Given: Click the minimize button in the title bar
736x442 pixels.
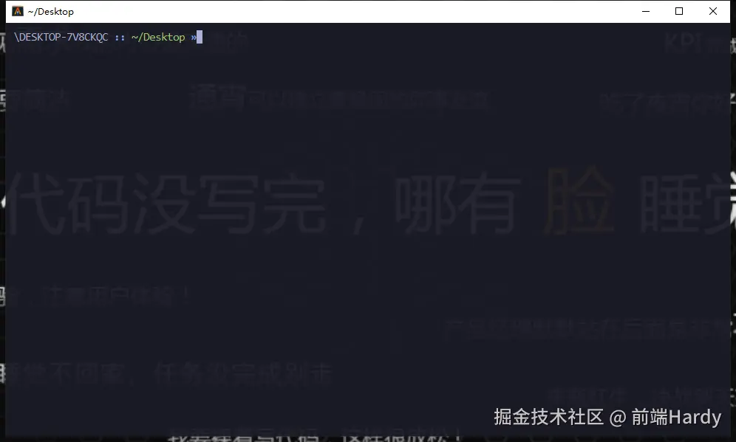Looking at the screenshot, I should click(x=645, y=11).
